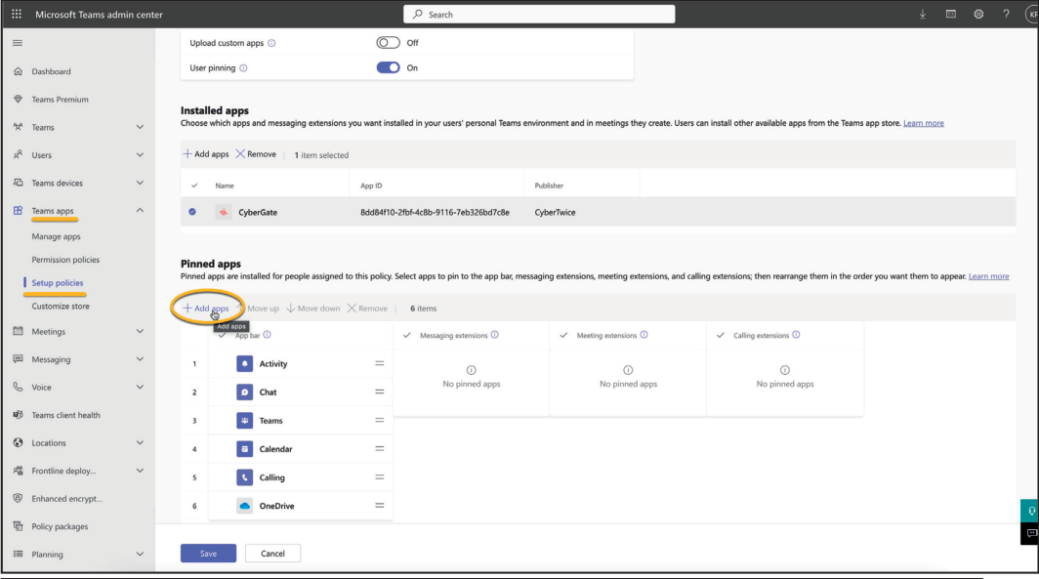Click the OneDrive app icon in pinned apps

point(245,505)
